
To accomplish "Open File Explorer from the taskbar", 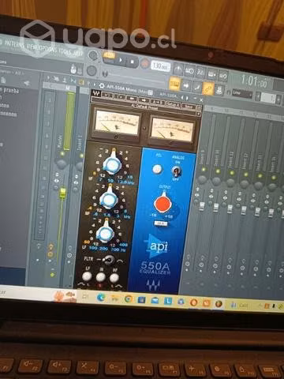I will [114, 298].
